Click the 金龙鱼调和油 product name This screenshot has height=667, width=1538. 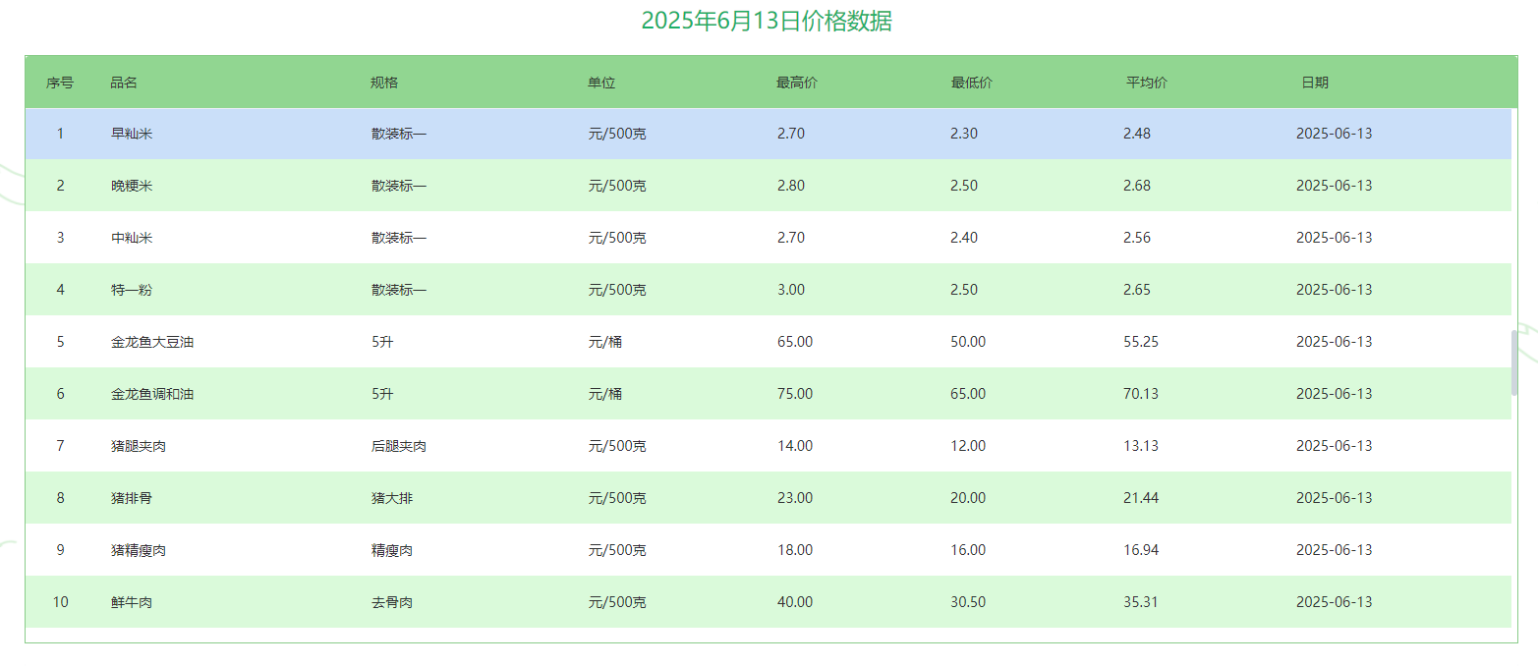pos(152,394)
